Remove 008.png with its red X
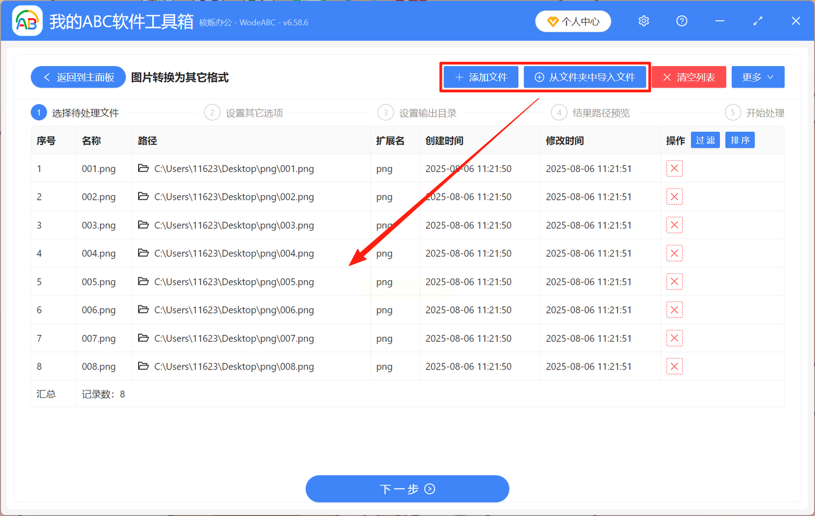Screen dimensions: 815x516 point(675,367)
